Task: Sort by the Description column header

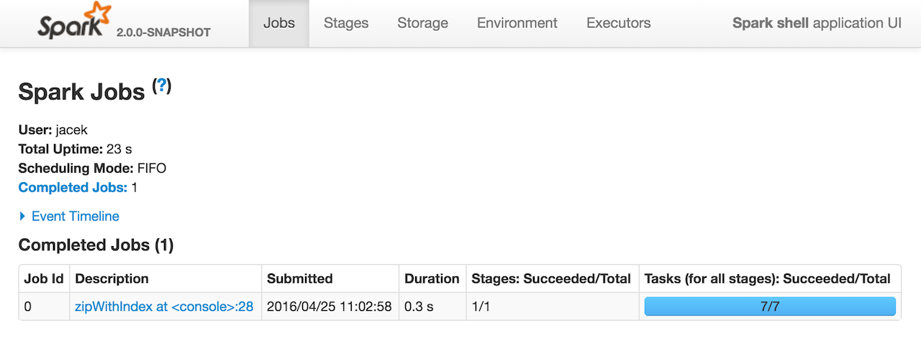Action: pyautogui.click(x=112, y=279)
